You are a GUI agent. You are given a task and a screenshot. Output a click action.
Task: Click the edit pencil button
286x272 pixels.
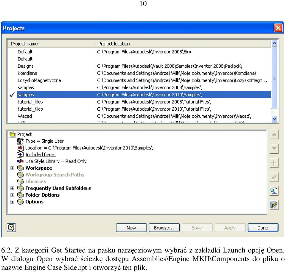(274, 177)
